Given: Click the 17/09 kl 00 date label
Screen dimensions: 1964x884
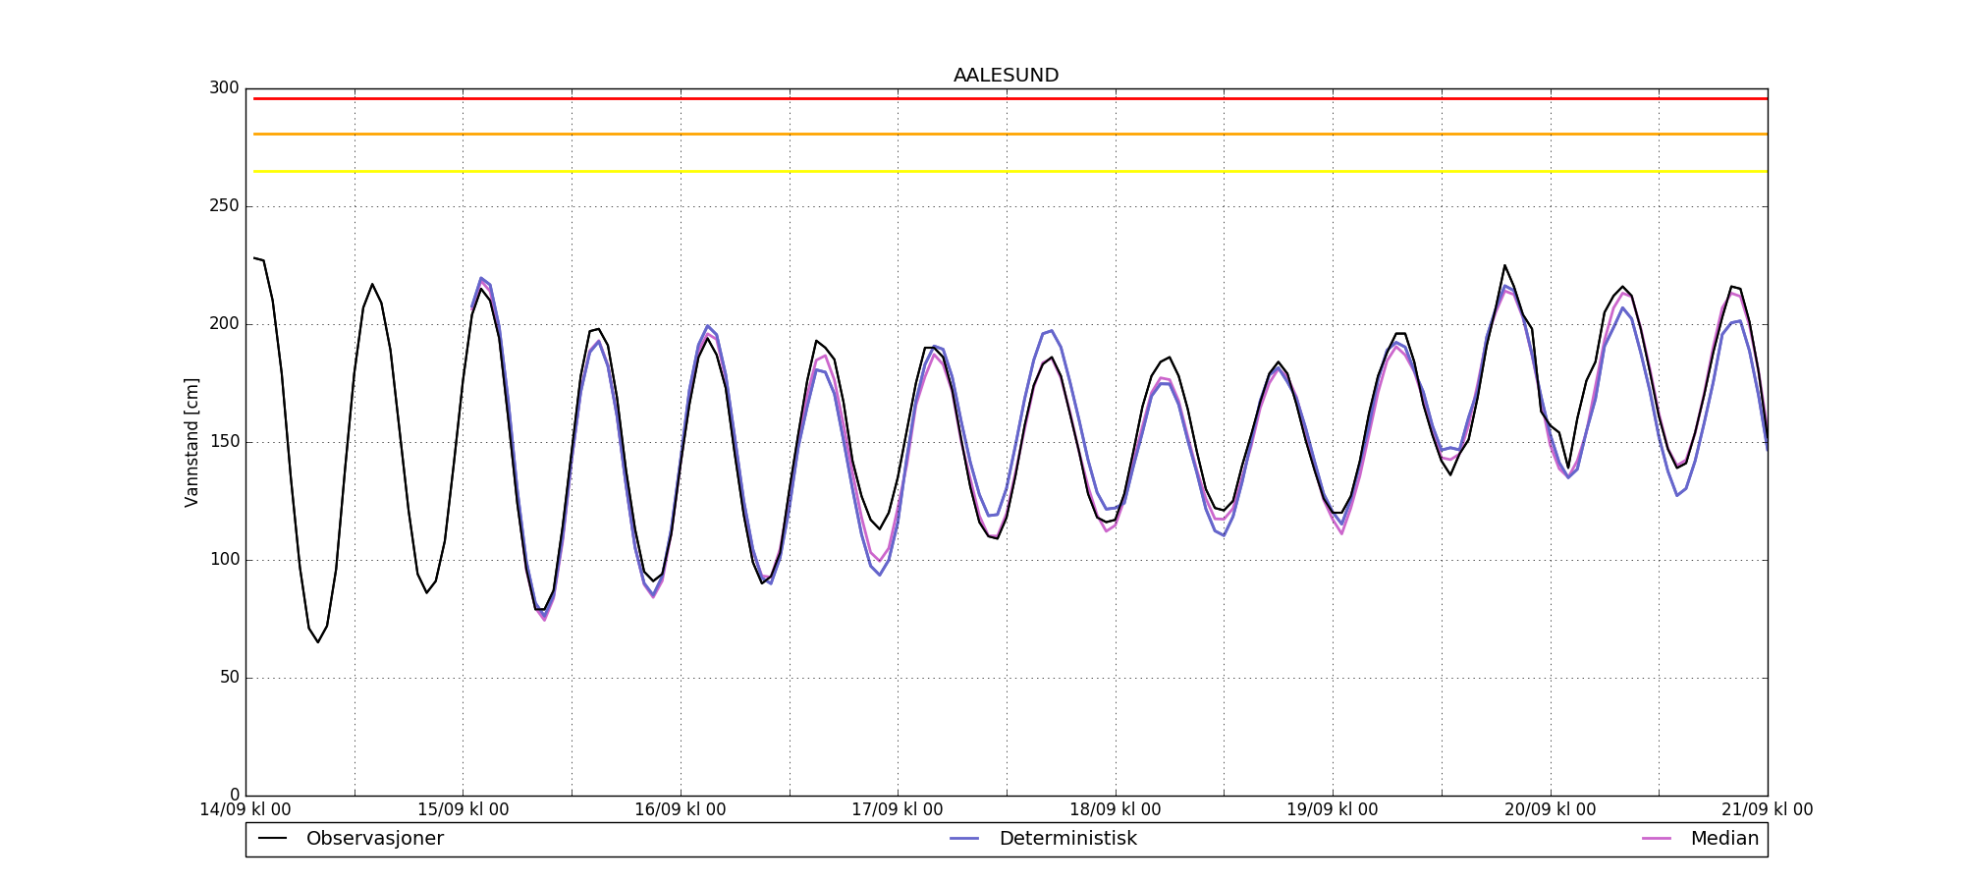Looking at the screenshot, I should click(x=898, y=810).
